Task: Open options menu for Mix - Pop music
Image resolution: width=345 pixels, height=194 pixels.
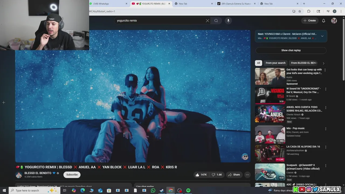Action: [326, 129]
